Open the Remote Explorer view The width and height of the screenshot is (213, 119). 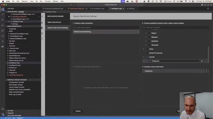tap(3, 36)
